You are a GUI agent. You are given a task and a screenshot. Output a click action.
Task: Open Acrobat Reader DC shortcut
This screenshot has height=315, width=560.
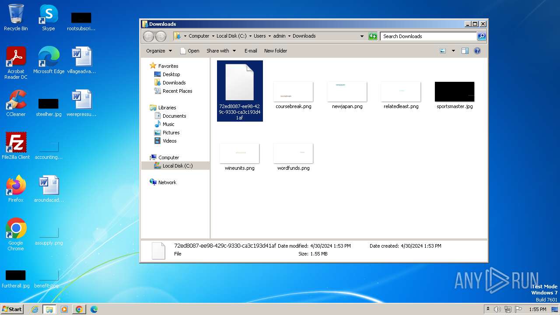coord(16,63)
